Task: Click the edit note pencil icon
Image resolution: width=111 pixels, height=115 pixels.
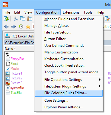Action: coord(107,19)
